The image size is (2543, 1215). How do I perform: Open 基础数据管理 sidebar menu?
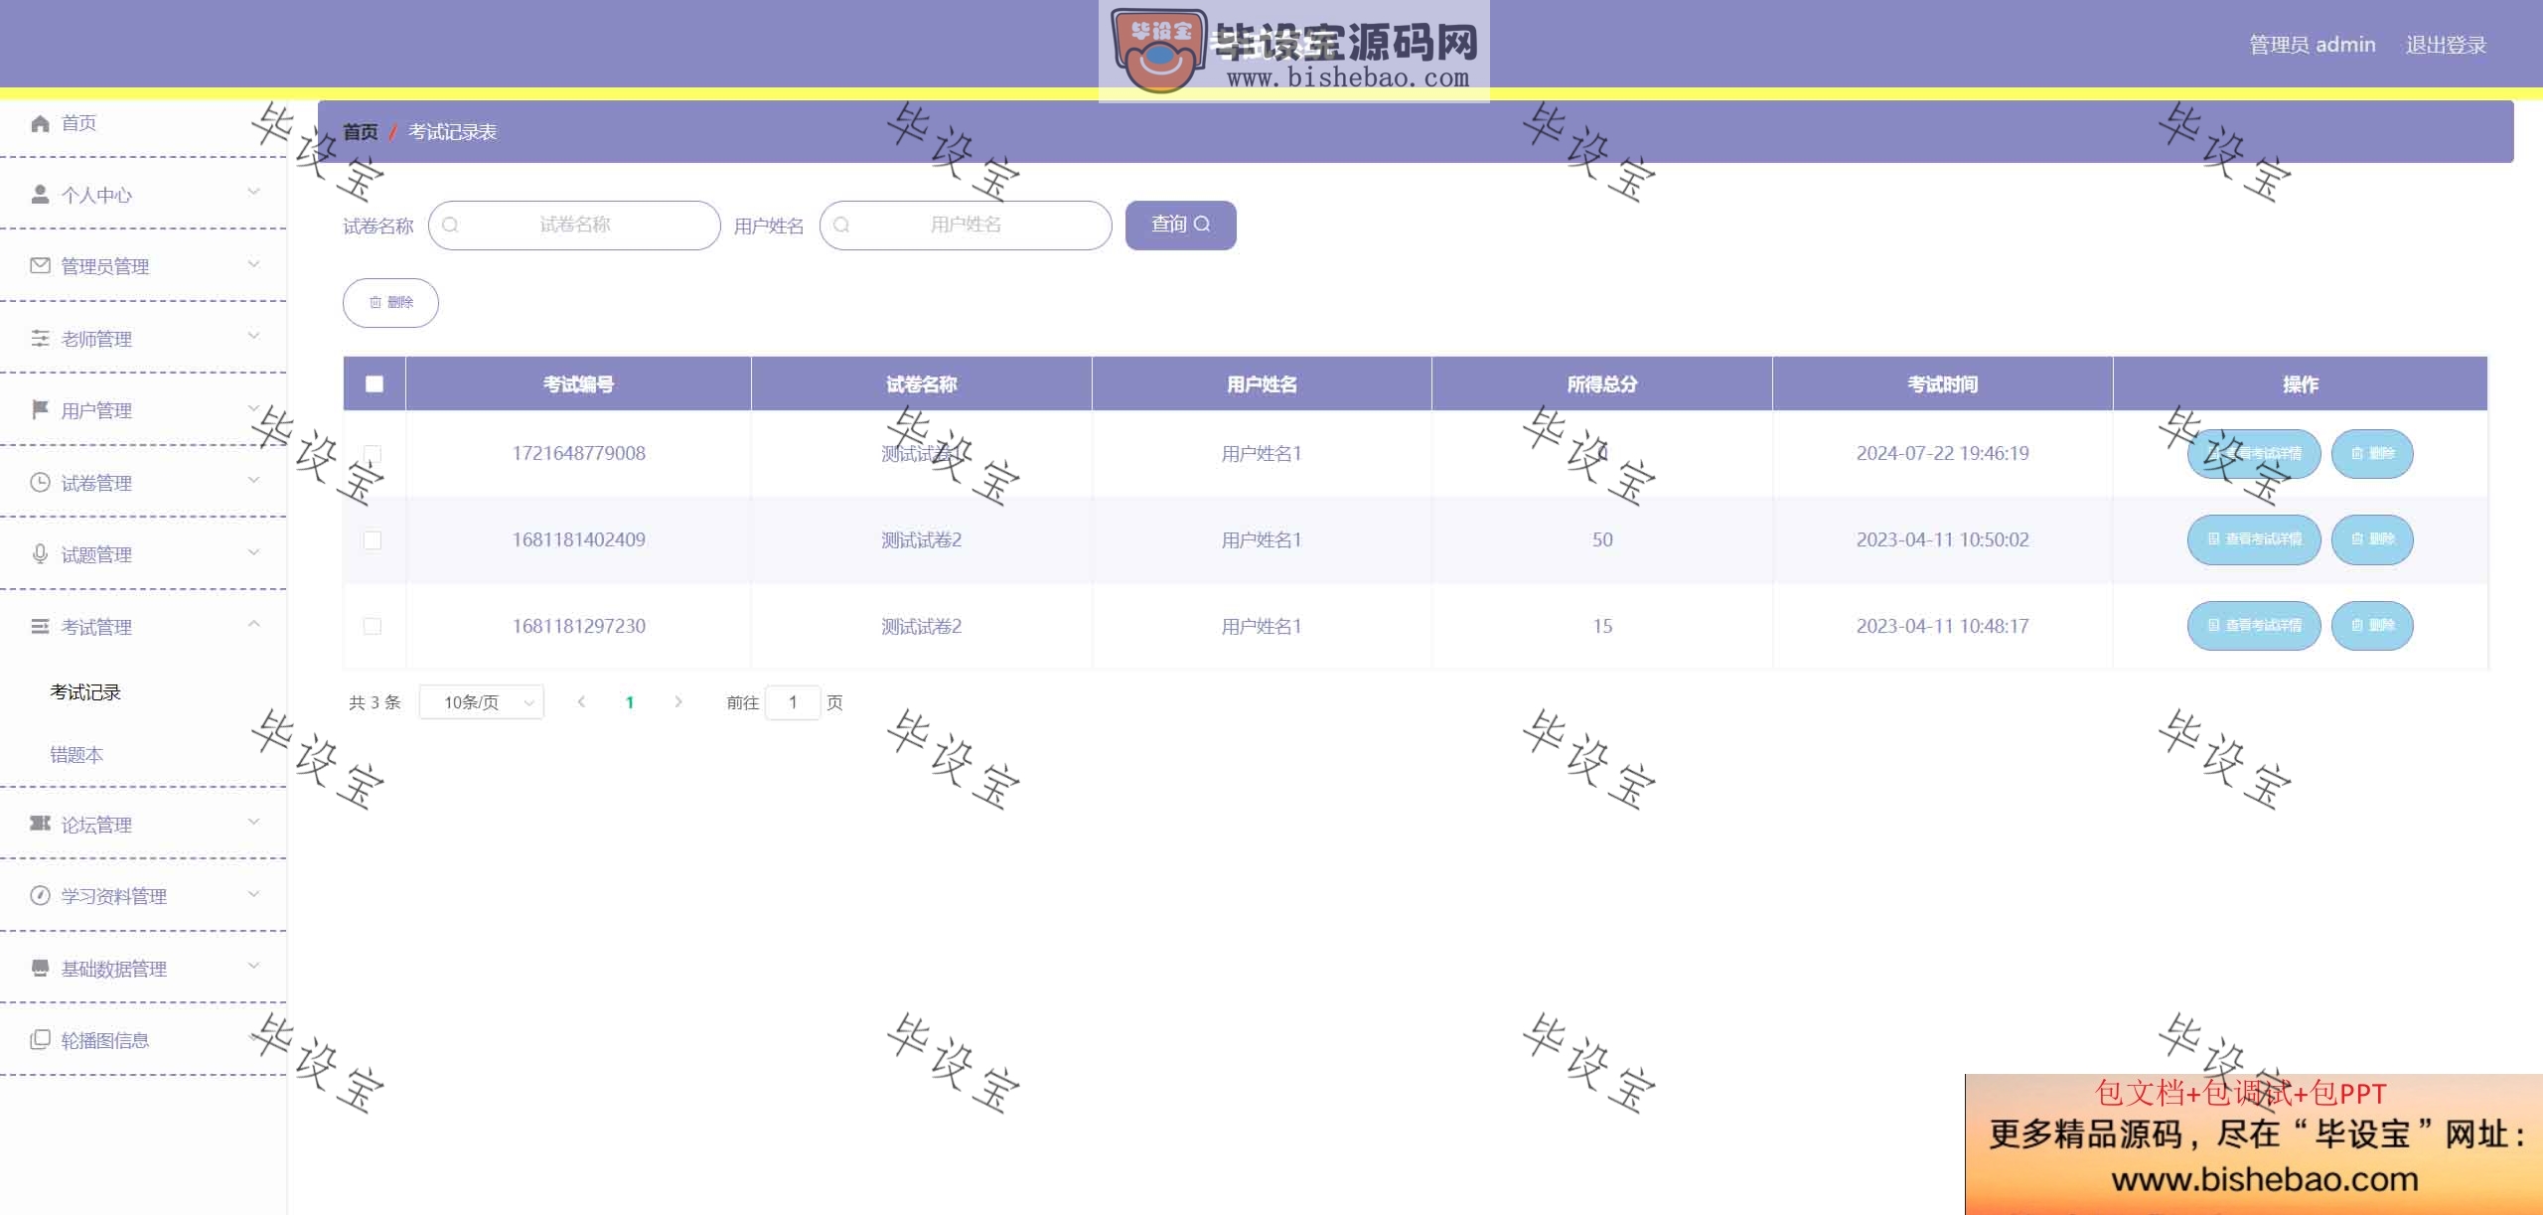pyautogui.click(x=143, y=969)
